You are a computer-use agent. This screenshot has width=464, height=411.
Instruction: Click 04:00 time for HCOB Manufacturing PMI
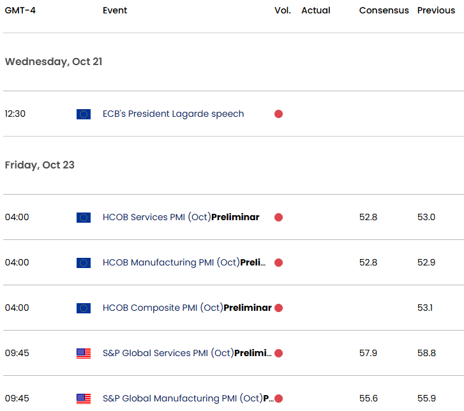tap(17, 262)
